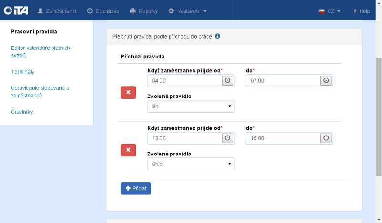Expand the 8h rule dropdown
This screenshot has width=382, height=223.
[x=191, y=107]
